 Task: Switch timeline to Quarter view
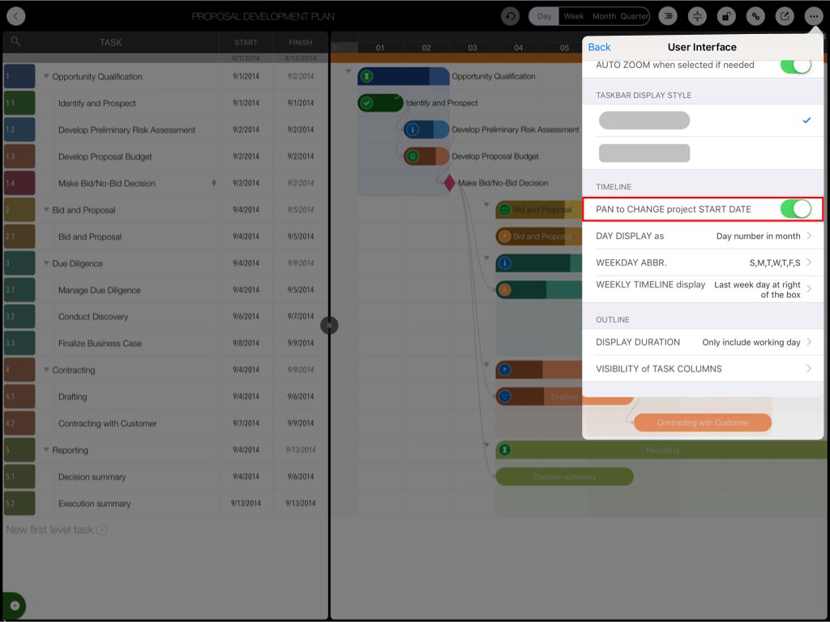[x=634, y=16]
